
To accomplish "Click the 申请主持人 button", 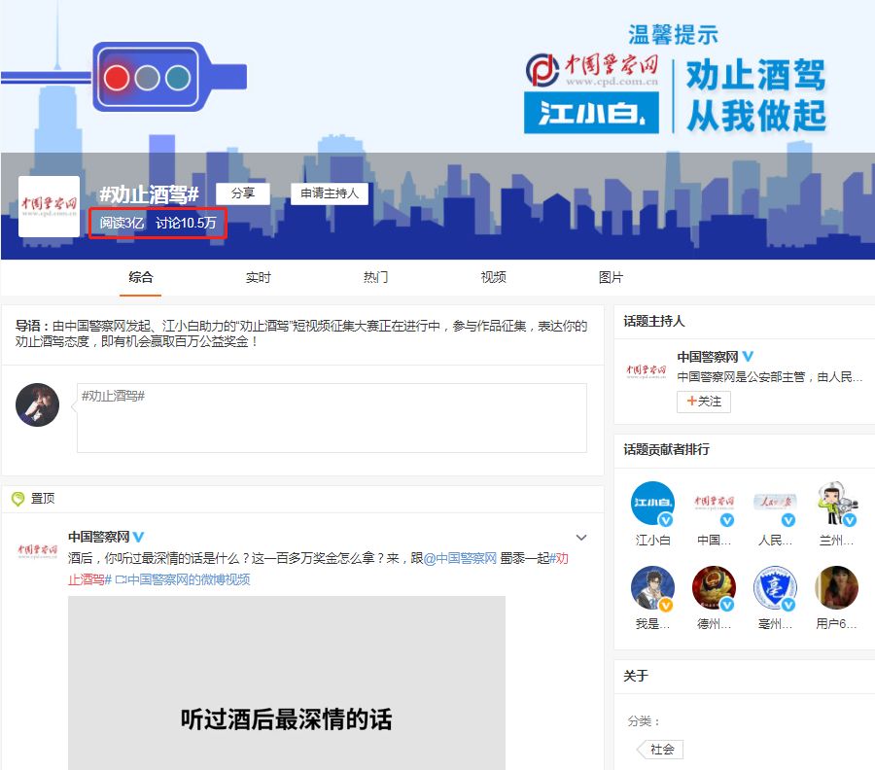I will tap(330, 193).
